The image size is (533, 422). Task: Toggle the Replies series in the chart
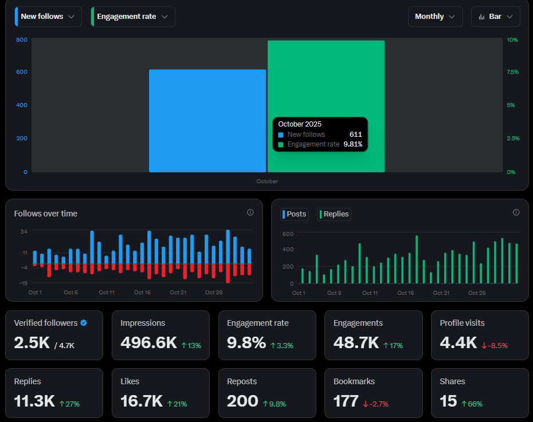334,214
